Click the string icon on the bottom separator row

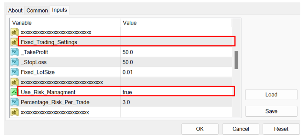click(x=14, y=112)
